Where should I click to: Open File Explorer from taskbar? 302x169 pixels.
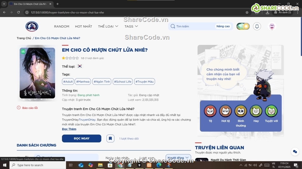point(100,165)
